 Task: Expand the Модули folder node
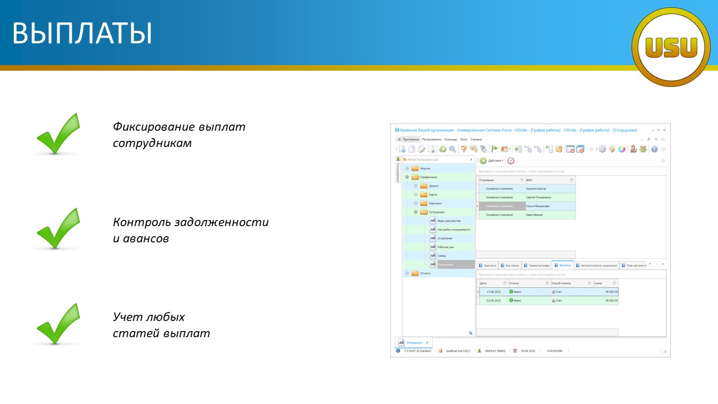point(407,168)
